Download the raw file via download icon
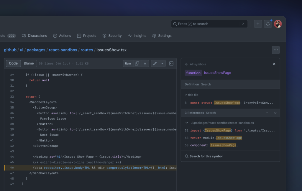The image size is (302, 191). coord(145,63)
